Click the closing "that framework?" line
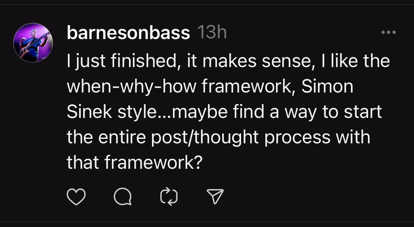The image size is (414, 227). (x=135, y=163)
